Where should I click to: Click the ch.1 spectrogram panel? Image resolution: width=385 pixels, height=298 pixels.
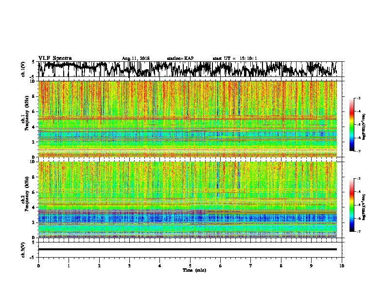pyautogui.click(x=187, y=119)
